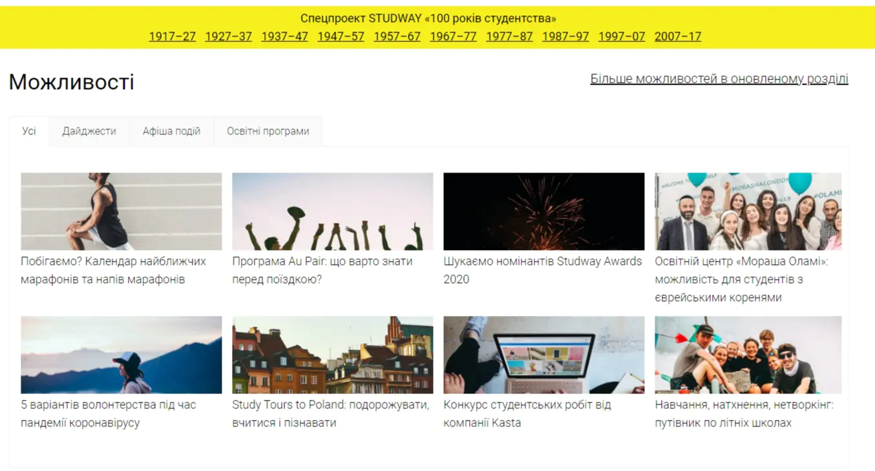Read '5 варіантів волонтерства' article title
The width and height of the screenshot is (875, 471).
pos(108,413)
